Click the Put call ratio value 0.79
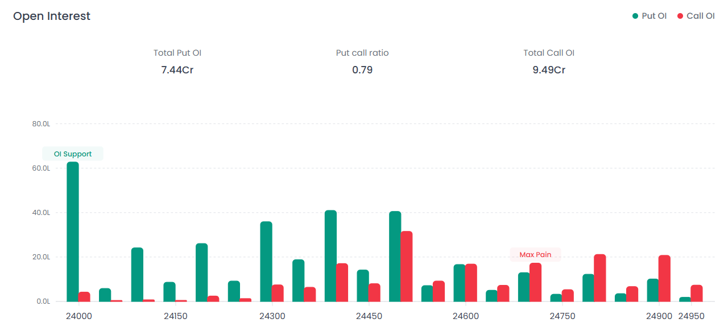The image size is (728, 335). click(x=362, y=70)
